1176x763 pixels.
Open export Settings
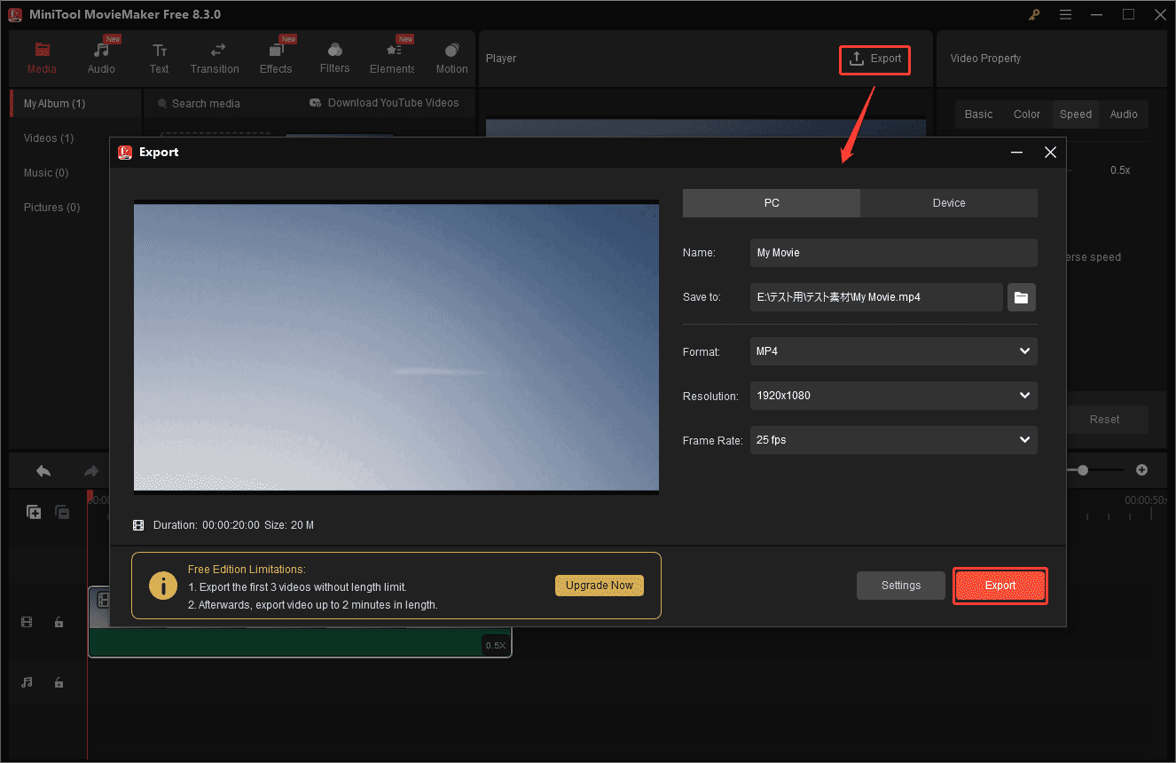(x=901, y=586)
